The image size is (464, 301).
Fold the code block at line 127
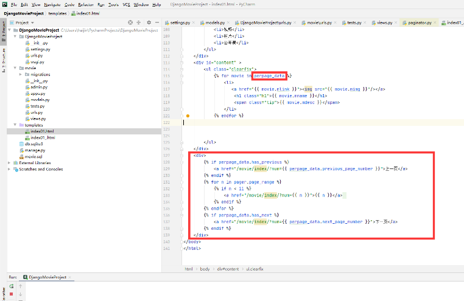[x=182, y=156]
